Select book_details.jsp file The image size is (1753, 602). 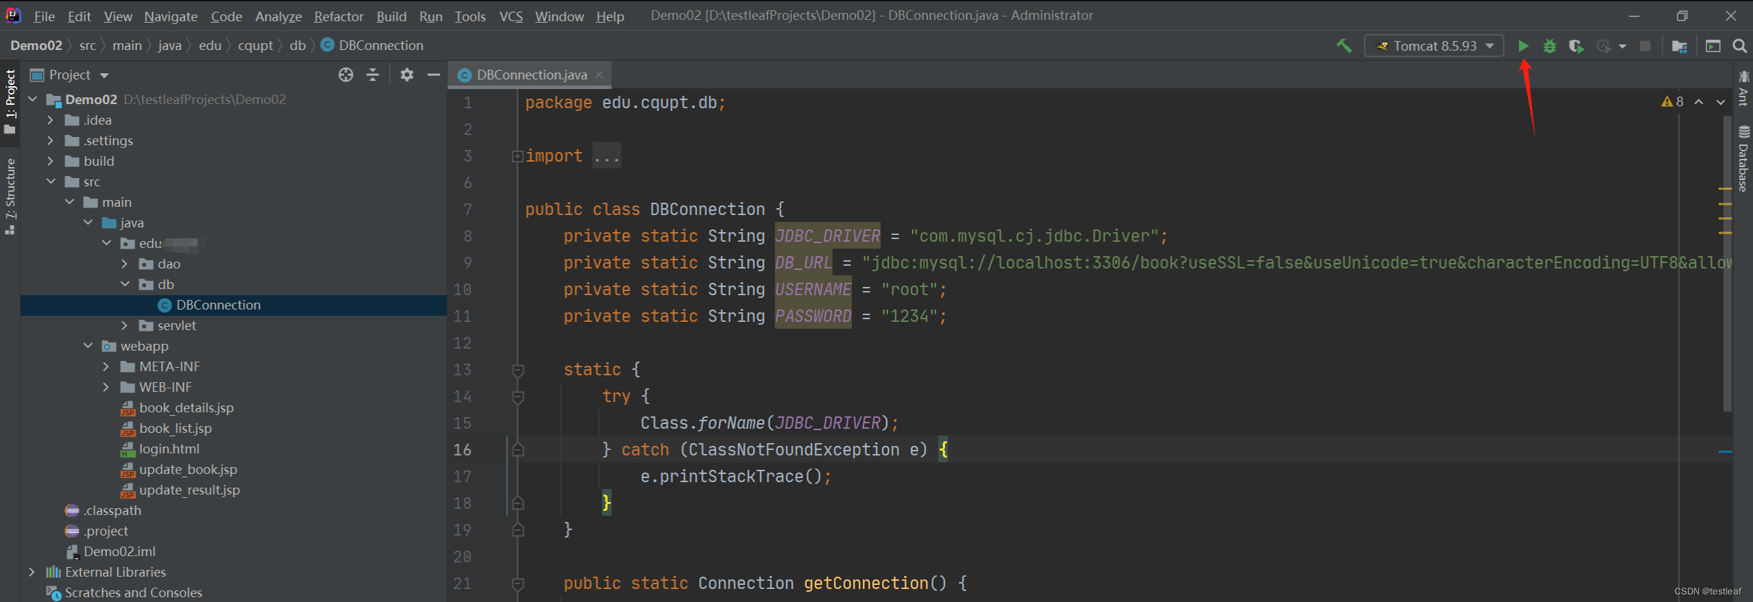coord(187,407)
